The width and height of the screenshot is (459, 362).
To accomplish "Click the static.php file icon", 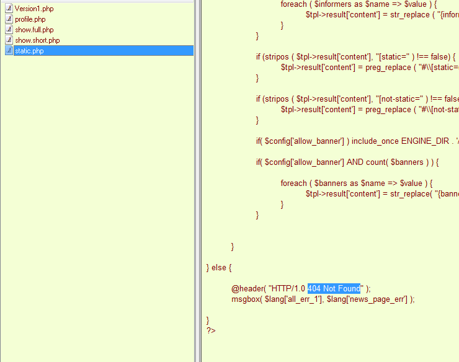I will (x=9, y=51).
